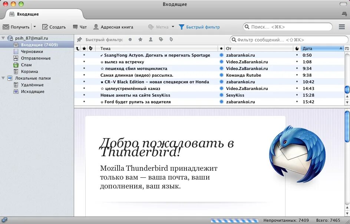Image resolution: width=350 pixels, height=224 pixels.
Task: Create a new message with Создать
Action: [x=54, y=27]
